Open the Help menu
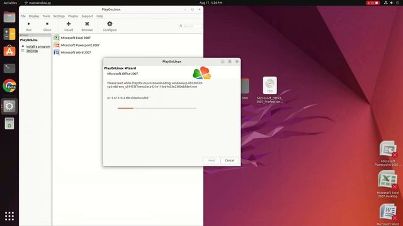 (99, 16)
